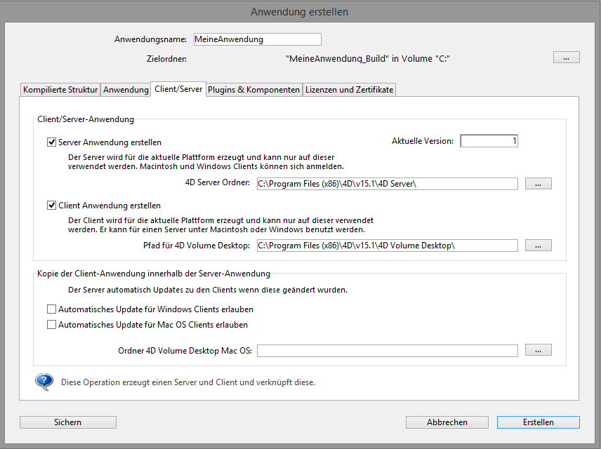This screenshot has width=601, height=449.
Task: Uncheck Server Anwendung erstellen checkbox
Action: 51,142
